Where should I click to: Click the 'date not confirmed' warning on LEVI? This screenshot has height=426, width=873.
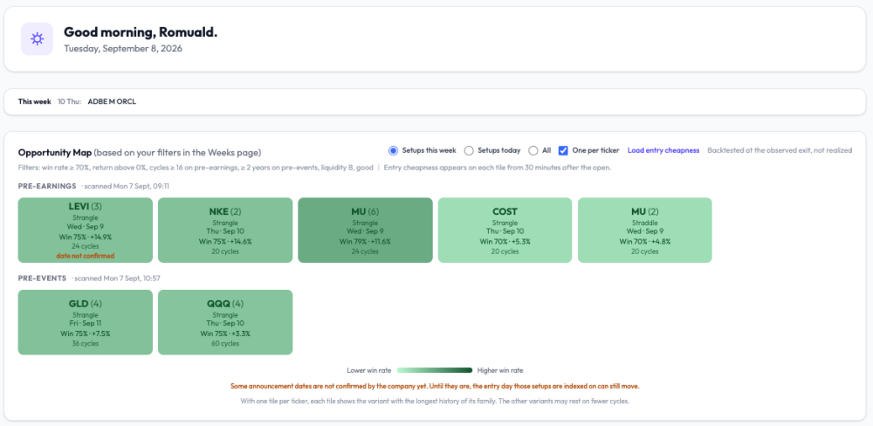tap(86, 256)
